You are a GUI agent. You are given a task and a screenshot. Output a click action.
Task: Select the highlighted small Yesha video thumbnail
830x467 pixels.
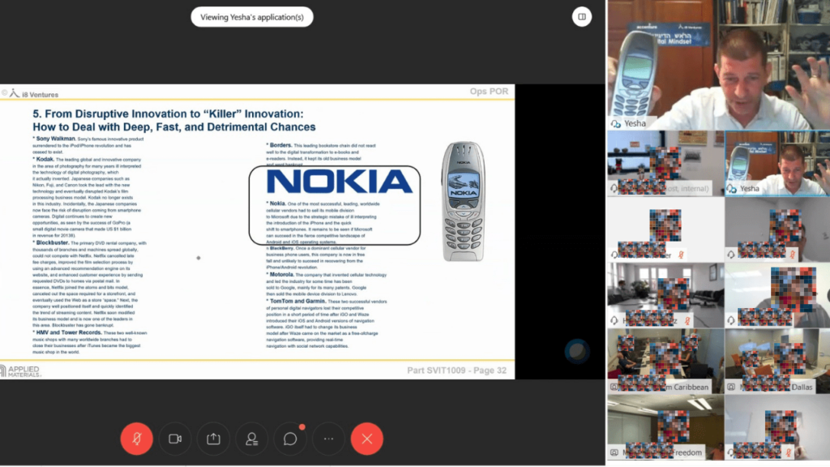776,164
